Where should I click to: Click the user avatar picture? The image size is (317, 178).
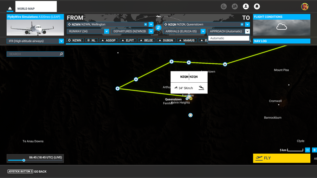pos(305,6)
